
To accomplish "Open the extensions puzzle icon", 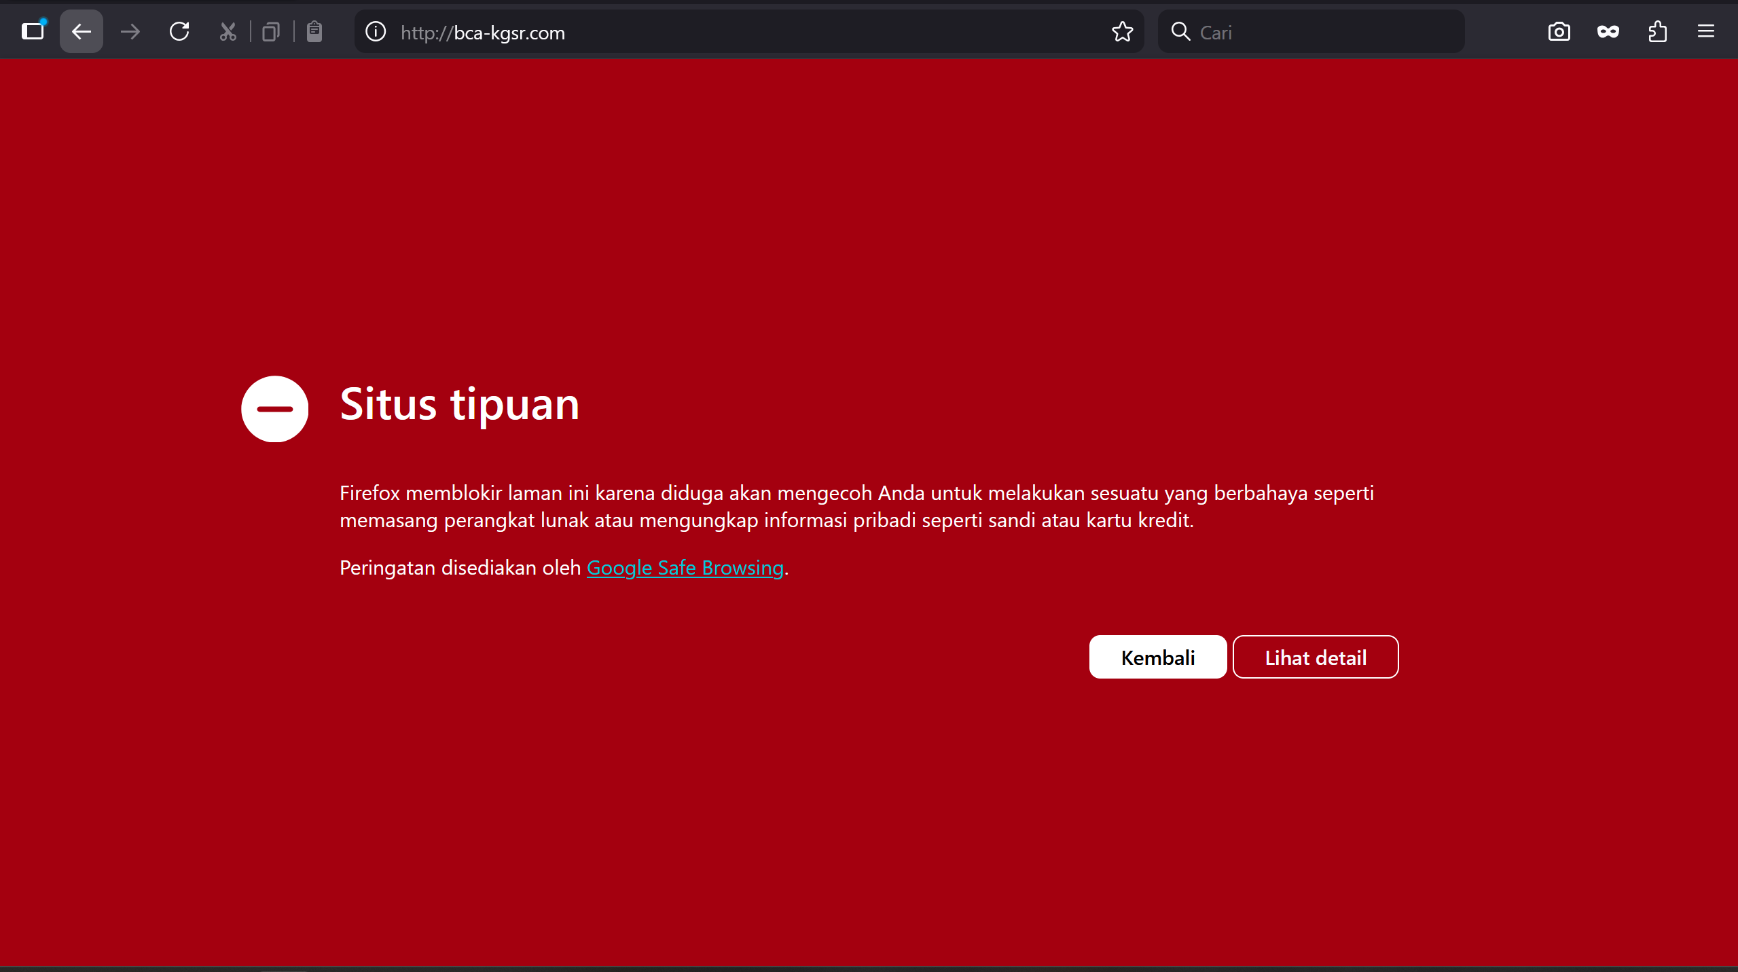I will (1657, 31).
